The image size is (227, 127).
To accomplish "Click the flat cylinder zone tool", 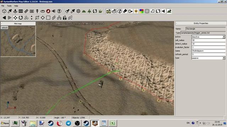I will 43,11.
